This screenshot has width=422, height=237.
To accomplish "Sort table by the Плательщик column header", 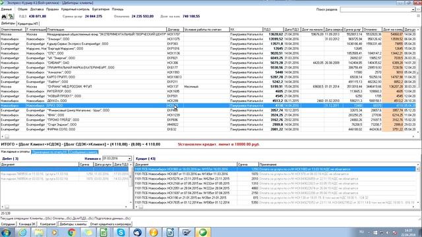I will [x=106, y=29].
